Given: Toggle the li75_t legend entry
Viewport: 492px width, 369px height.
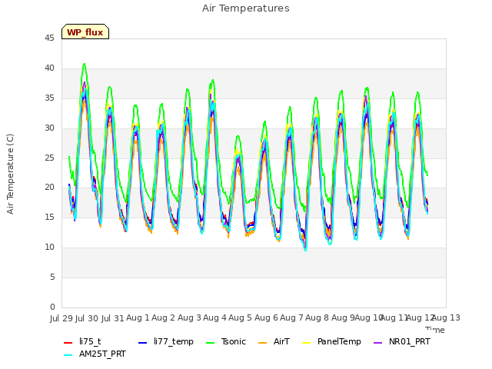Looking at the screenshot, I should click(x=82, y=341).
